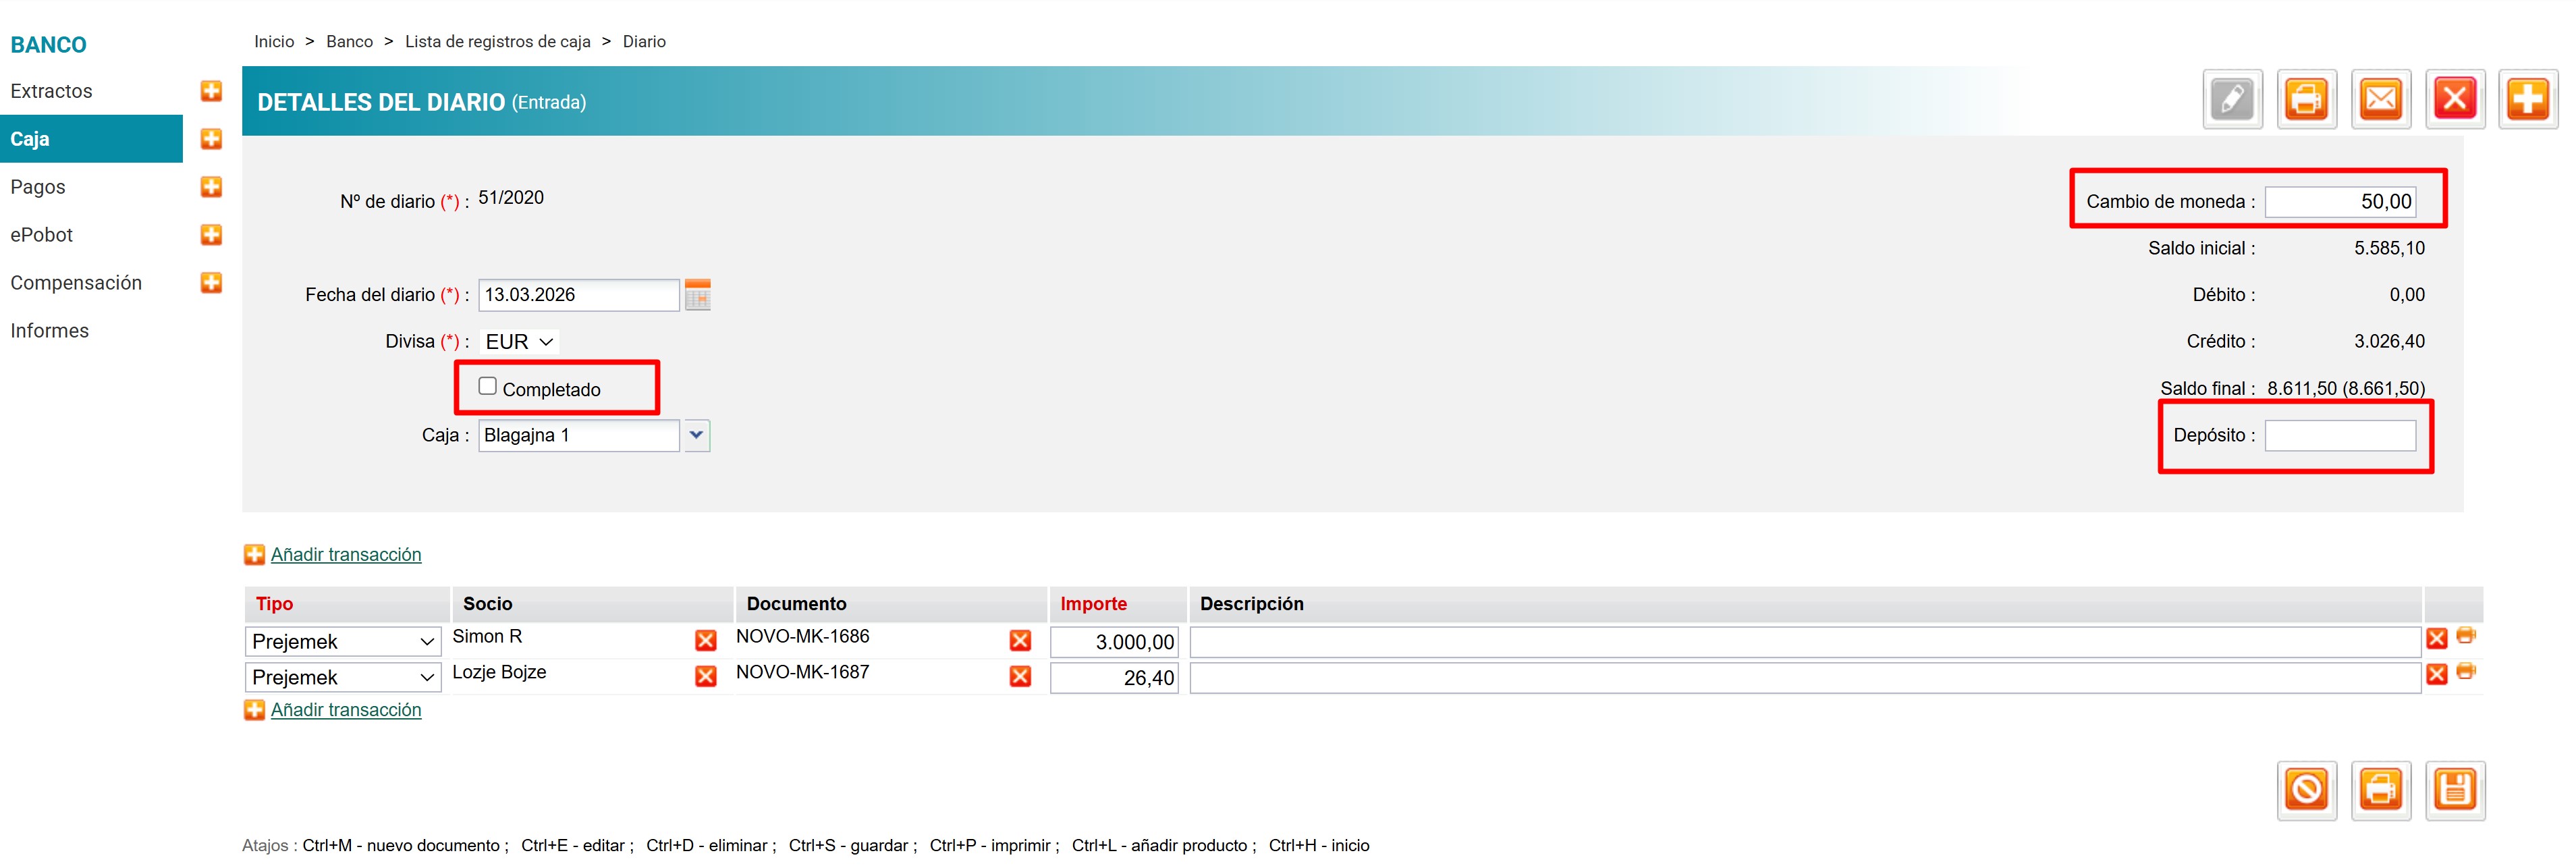
Task: Go to Lista de registros de caja breadcrumb
Action: [497, 42]
